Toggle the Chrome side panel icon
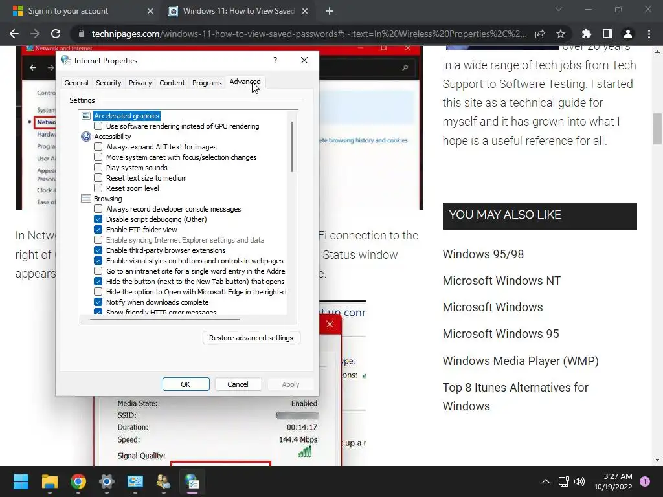This screenshot has width=663, height=497. 607,34
